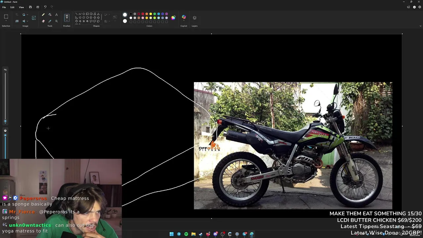Viewport: 423px width, 238px height.
Task: Open the Edit menu
Action: click(12, 7)
